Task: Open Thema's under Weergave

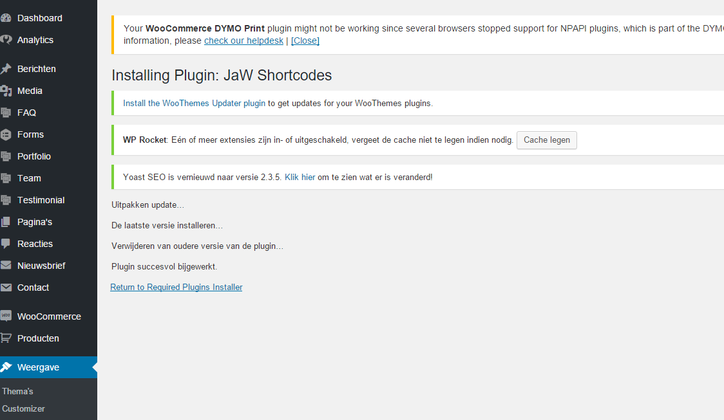Action: (x=17, y=391)
